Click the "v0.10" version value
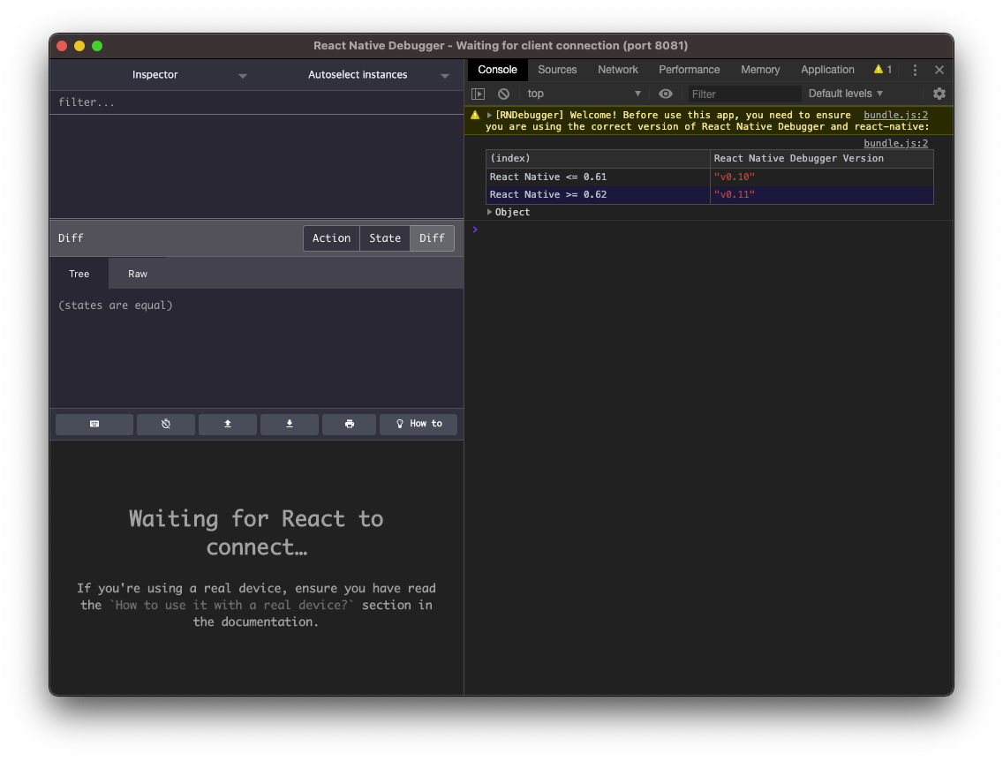The height and width of the screenshot is (761, 1003). point(735,177)
